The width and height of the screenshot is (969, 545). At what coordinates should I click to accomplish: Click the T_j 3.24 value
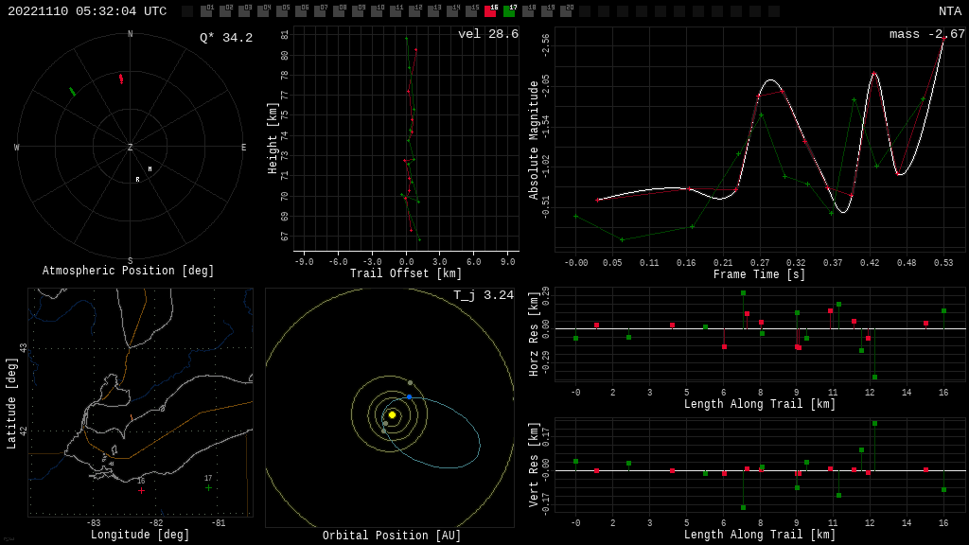click(484, 295)
